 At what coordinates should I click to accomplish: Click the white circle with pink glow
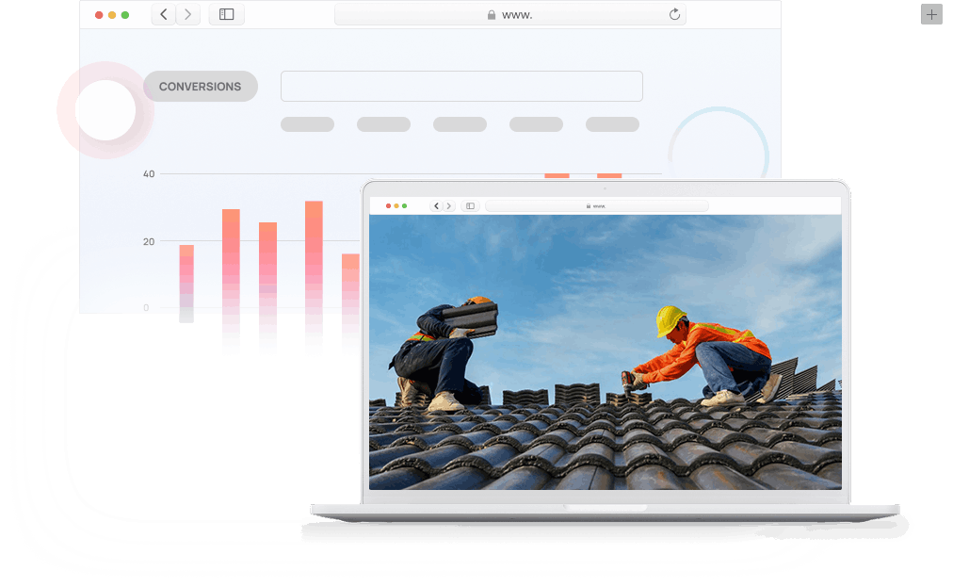pos(105,110)
